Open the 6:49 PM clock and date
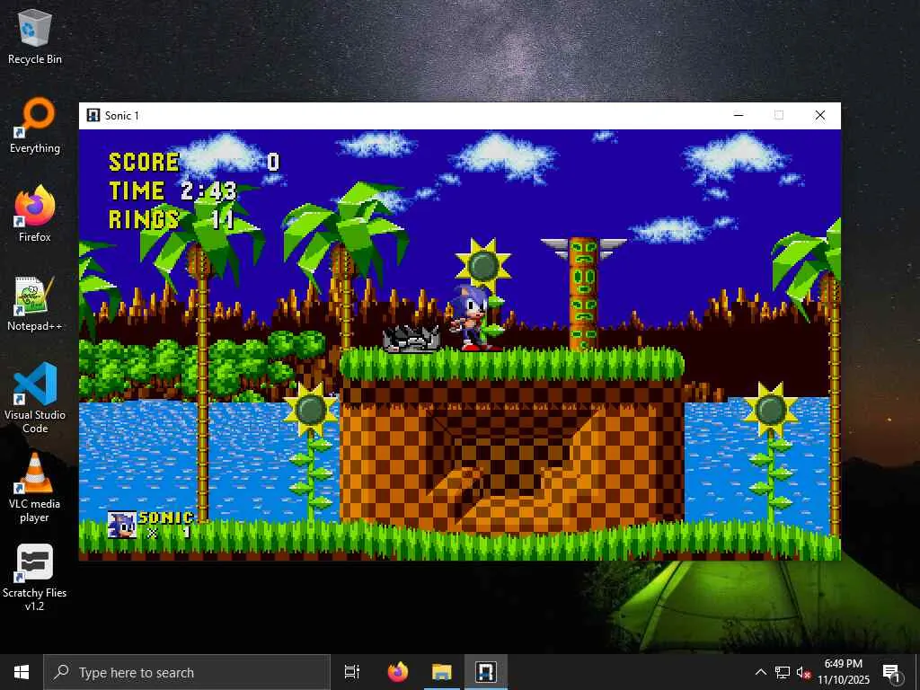 coord(844,672)
